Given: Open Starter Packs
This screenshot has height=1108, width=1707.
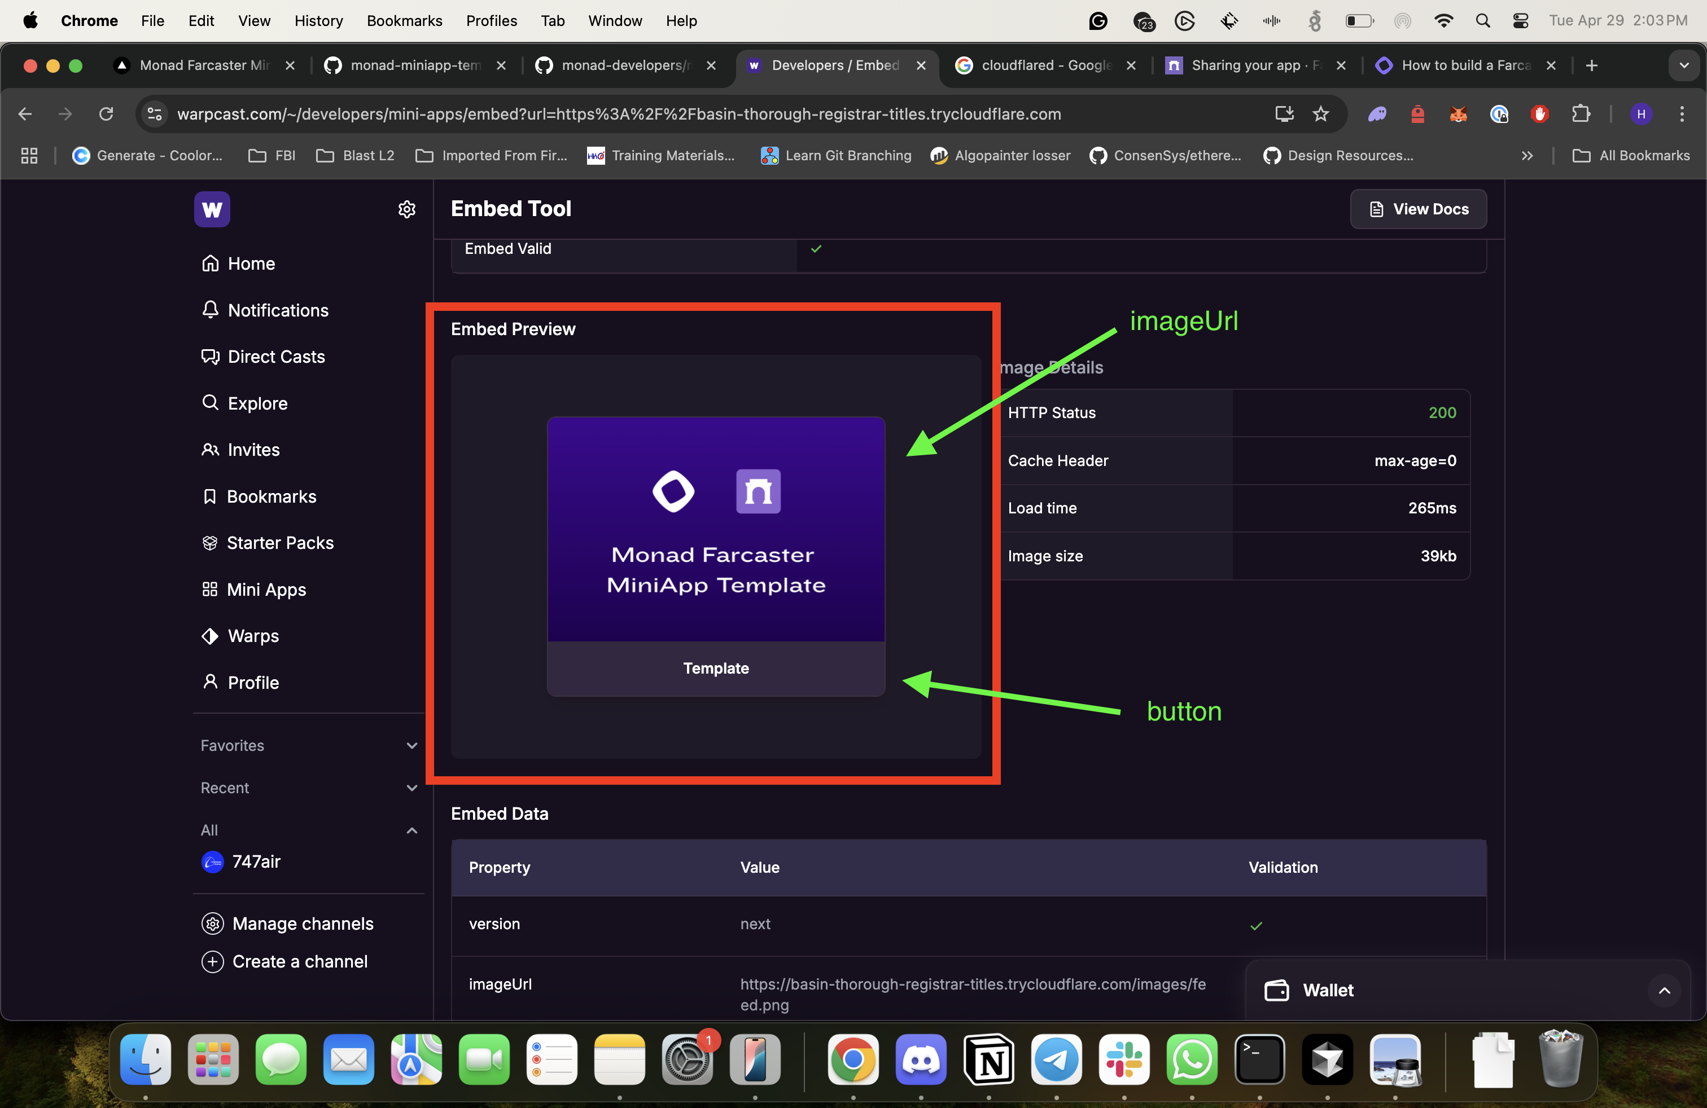Looking at the screenshot, I should [x=280, y=543].
